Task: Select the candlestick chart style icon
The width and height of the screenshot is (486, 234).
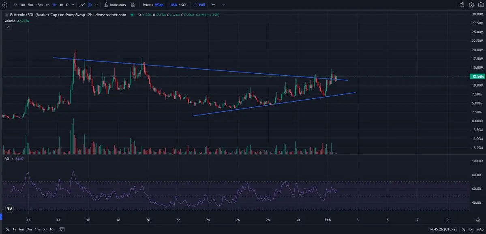Action: tap(90, 5)
